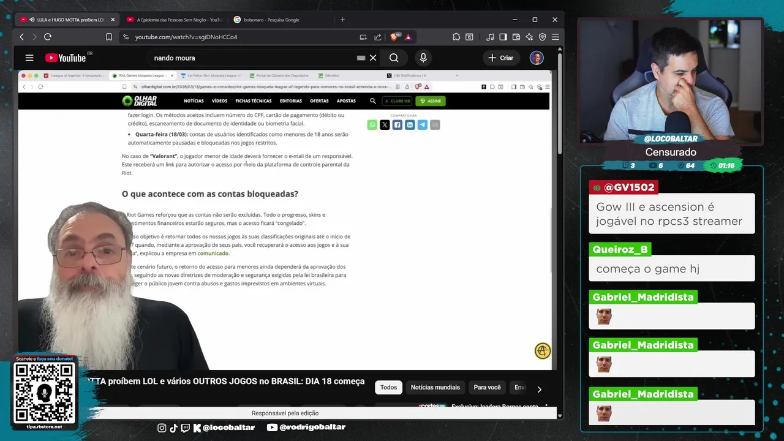The height and width of the screenshot is (441, 784).
Task: Open the Brave VPN shield icon
Action: coord(542,37)
